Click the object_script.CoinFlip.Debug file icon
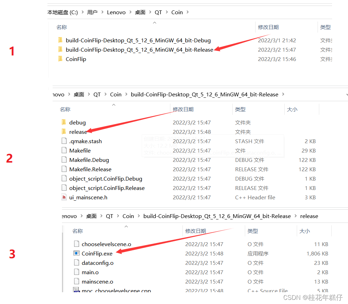Viewport: 348px width, 304px height. (64, 178)
